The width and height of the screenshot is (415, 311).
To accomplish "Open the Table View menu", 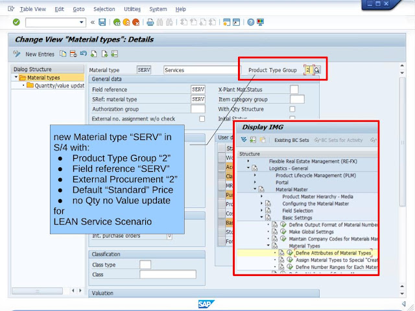I will point(33,9).
